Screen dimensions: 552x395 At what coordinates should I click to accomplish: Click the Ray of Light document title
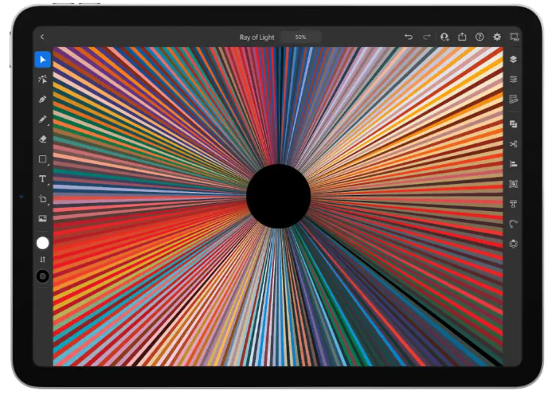pyautogui.click(x=256, y=37)
